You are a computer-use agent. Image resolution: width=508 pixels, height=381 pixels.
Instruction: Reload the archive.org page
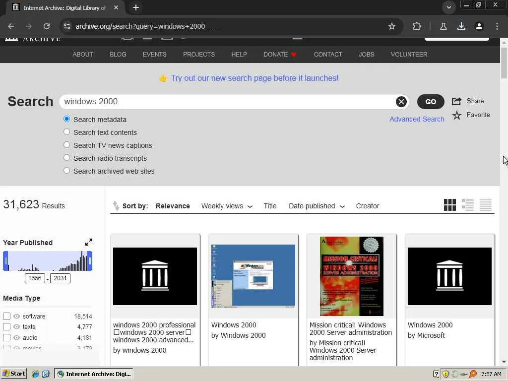(x=47, y=26)
